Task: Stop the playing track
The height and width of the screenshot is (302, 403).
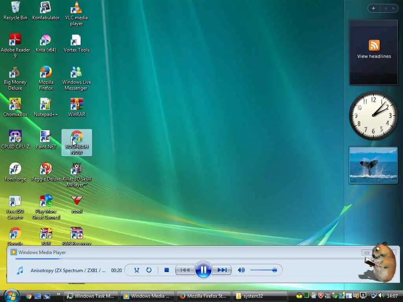Action: tap(166, 270)
